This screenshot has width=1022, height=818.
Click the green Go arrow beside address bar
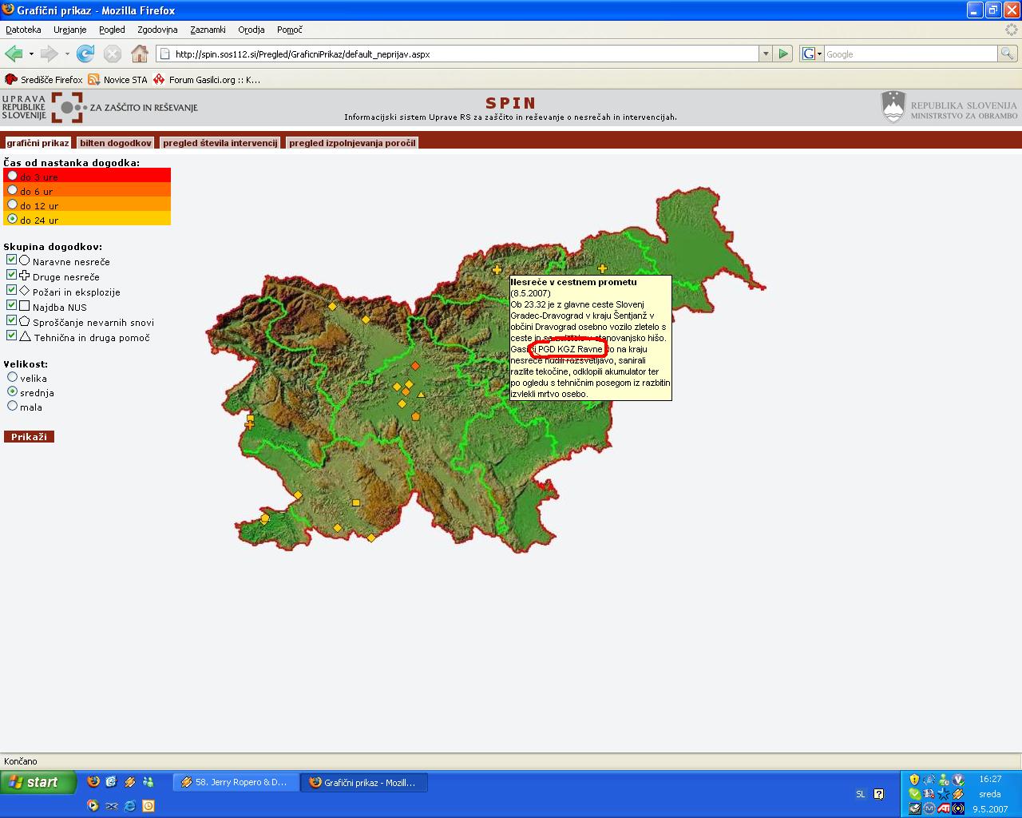pos(783,54)
